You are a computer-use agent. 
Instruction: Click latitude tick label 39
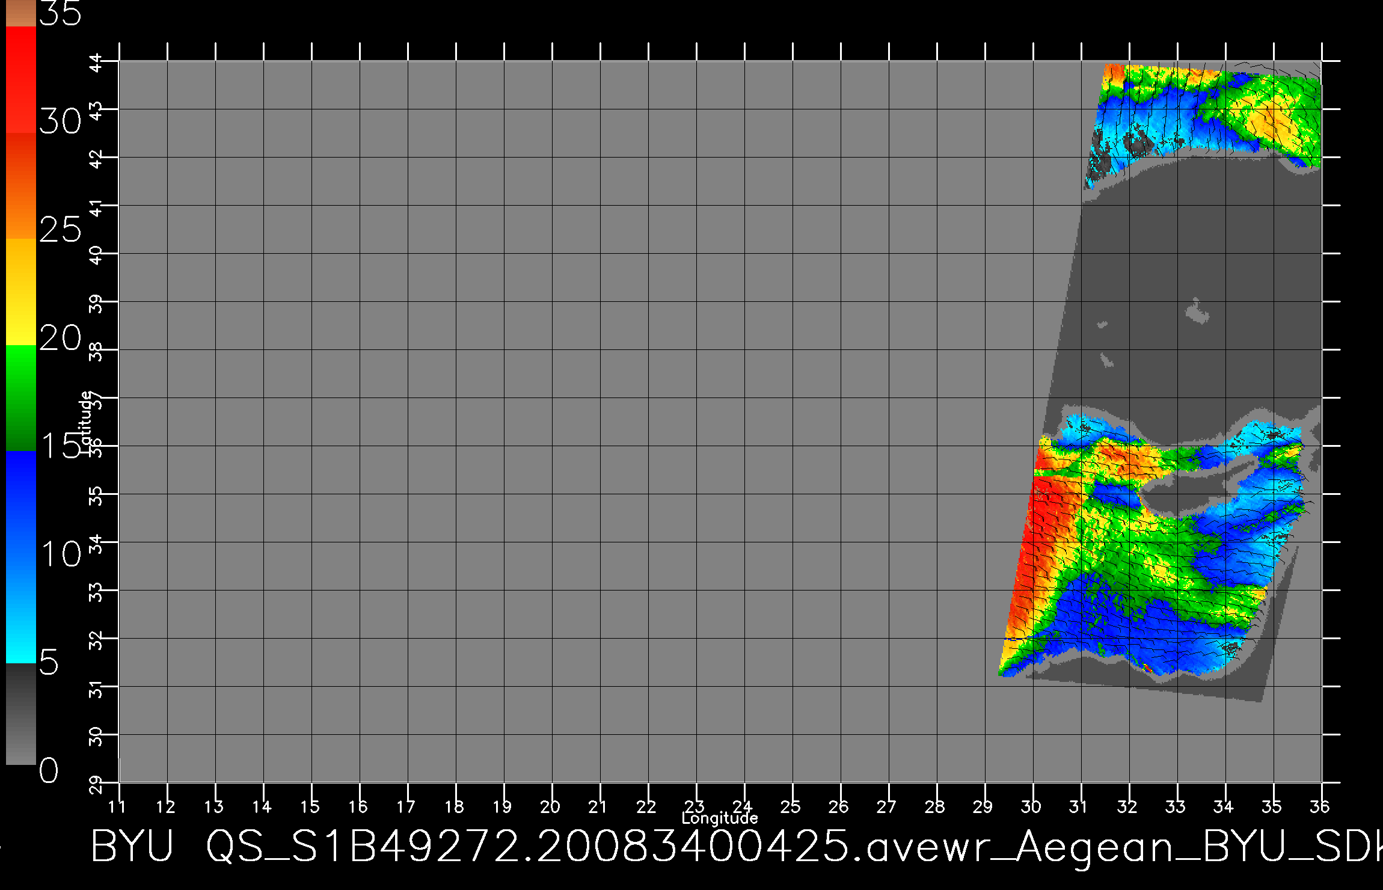coord(96,303)
